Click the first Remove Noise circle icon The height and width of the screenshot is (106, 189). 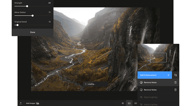(141, 82)
